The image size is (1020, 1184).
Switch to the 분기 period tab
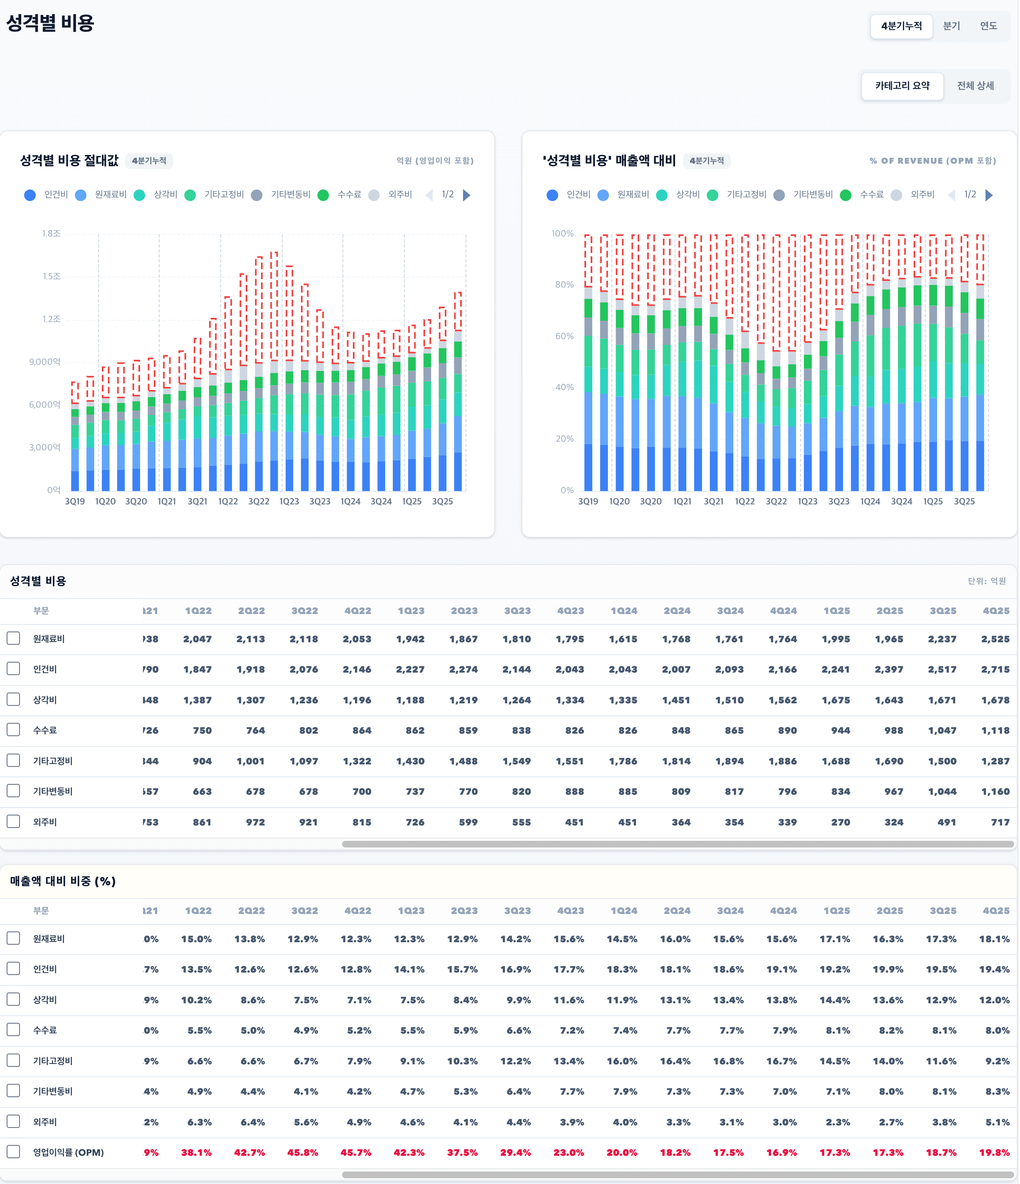951,26
